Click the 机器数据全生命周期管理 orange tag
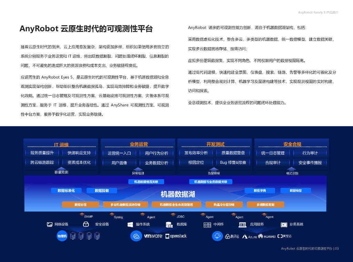The height and width of the screenshot is (262, 353). tap(176, 204)
